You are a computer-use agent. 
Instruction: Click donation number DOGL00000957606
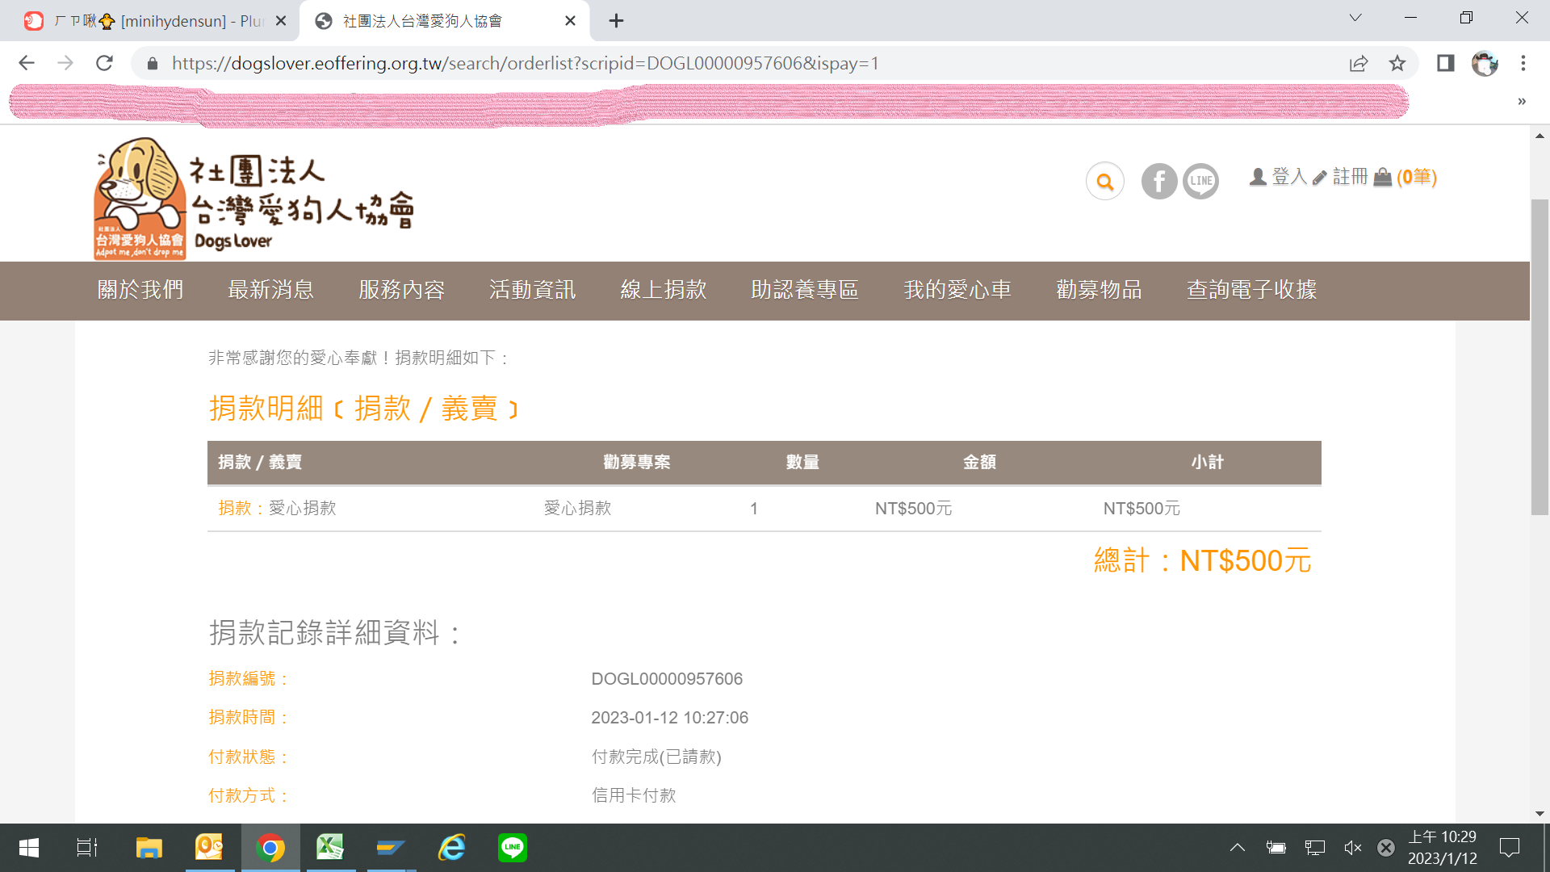coord(667,679)
